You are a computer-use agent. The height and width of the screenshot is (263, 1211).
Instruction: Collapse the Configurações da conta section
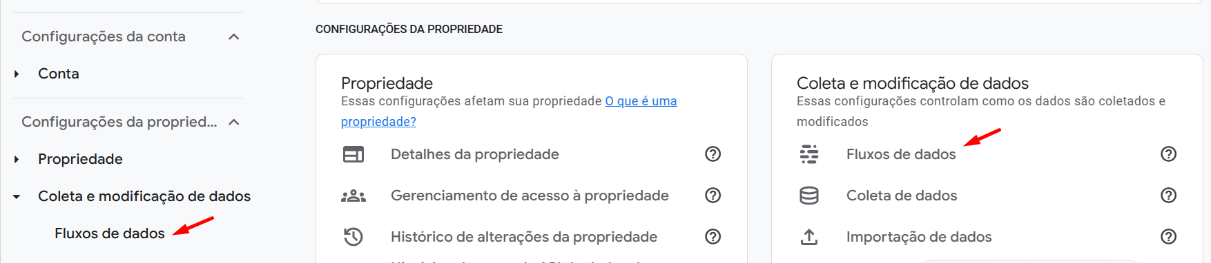point(234,36)
